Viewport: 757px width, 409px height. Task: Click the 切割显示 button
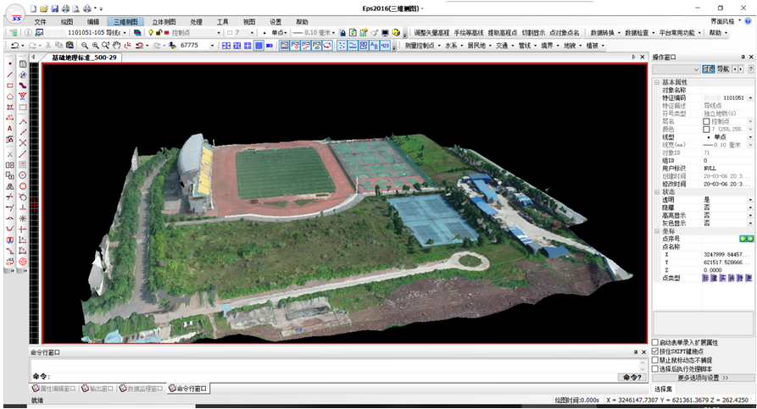[533, 33]
